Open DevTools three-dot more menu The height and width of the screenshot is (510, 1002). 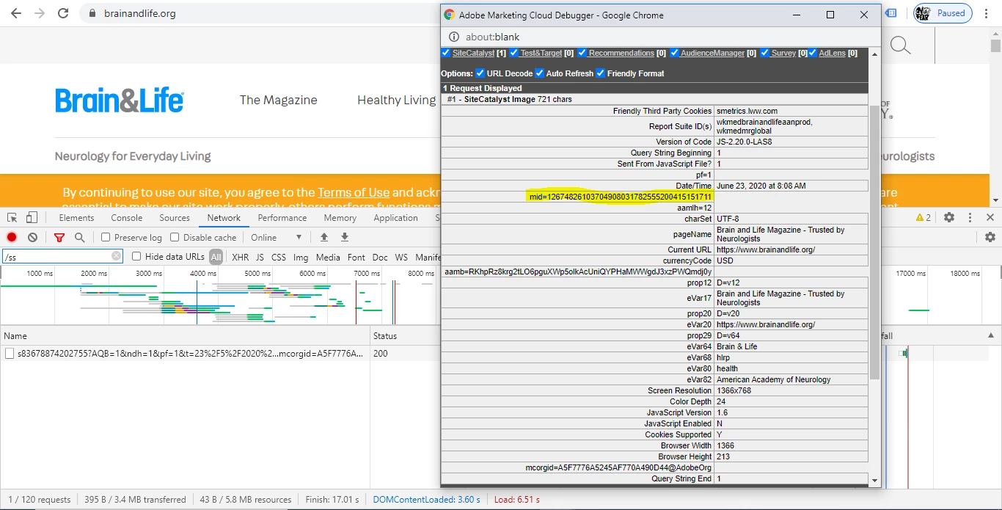[x=970, y=217]
